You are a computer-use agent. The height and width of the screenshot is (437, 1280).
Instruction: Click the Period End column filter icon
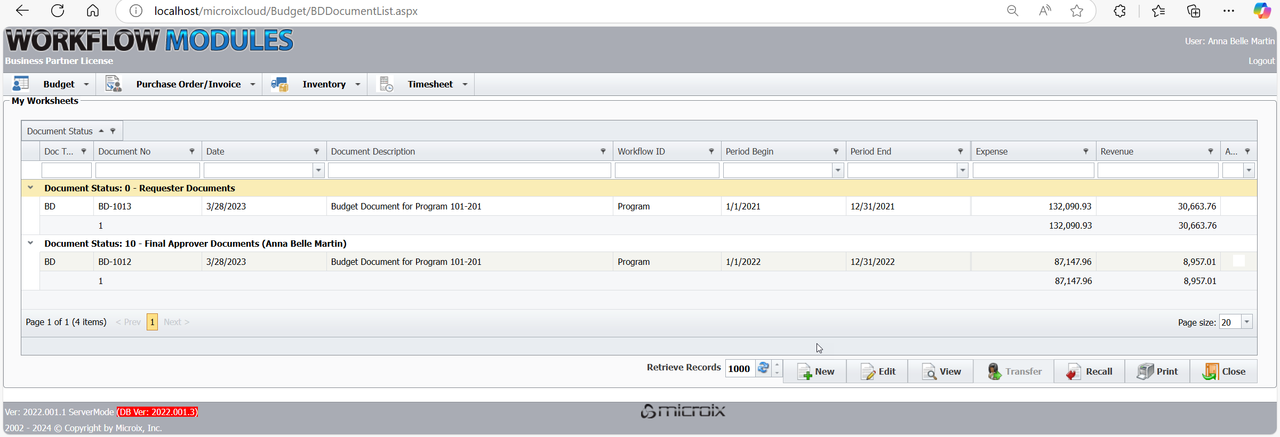961,152
